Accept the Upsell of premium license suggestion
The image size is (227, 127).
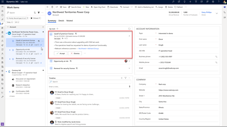(61, 53)
